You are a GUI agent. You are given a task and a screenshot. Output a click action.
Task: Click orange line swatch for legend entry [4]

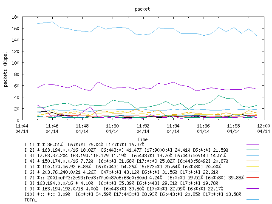[252, 161]
